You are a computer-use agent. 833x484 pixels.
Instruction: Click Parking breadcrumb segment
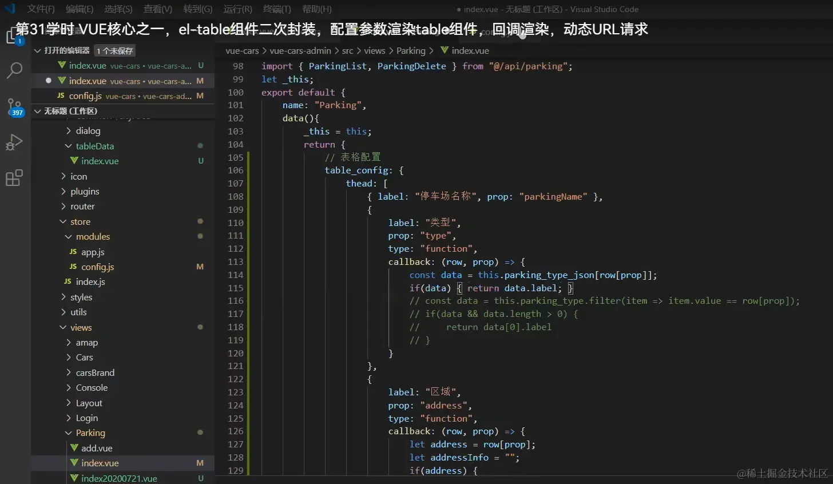pyautogui.click(x=411, y=50)
